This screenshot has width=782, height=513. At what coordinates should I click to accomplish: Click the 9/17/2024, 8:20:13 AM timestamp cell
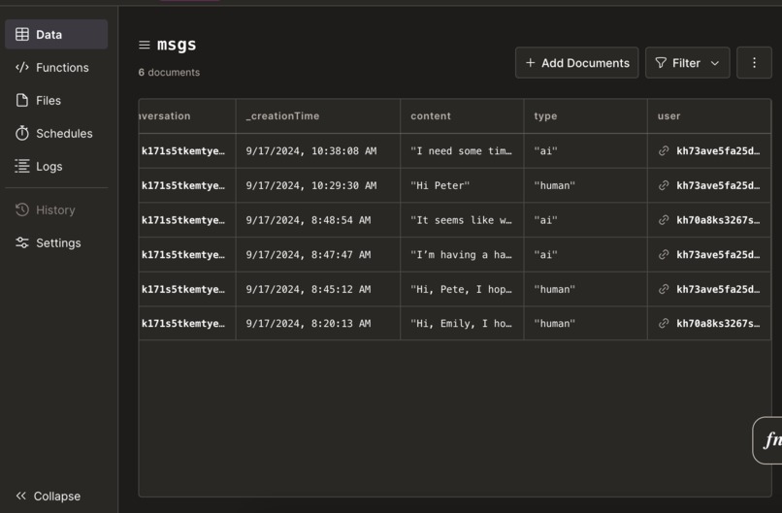point(318,323)
